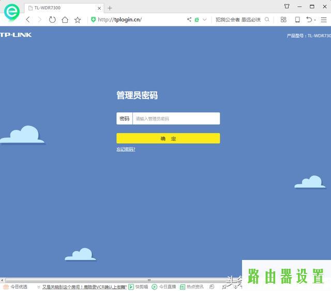Bookmark this page with the star icon
The width and height of the screenshot is (331, 291).
point(78,20)
